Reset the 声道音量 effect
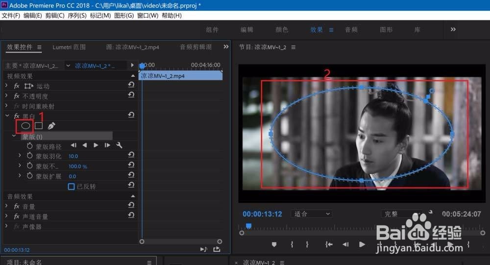This screenshot has width=490, height=265. pyautogui.click(x=131, y=215)
